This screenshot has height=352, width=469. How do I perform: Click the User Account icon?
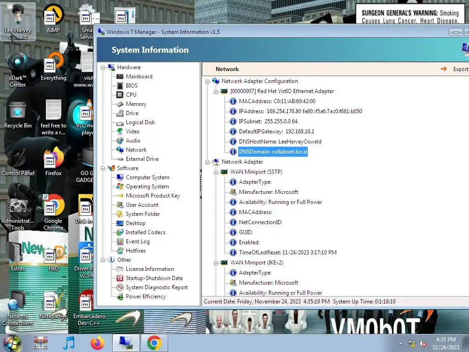(x=120, y=205)
